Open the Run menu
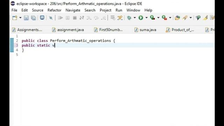The image size is (224, 126). click(x=119, y=10)
